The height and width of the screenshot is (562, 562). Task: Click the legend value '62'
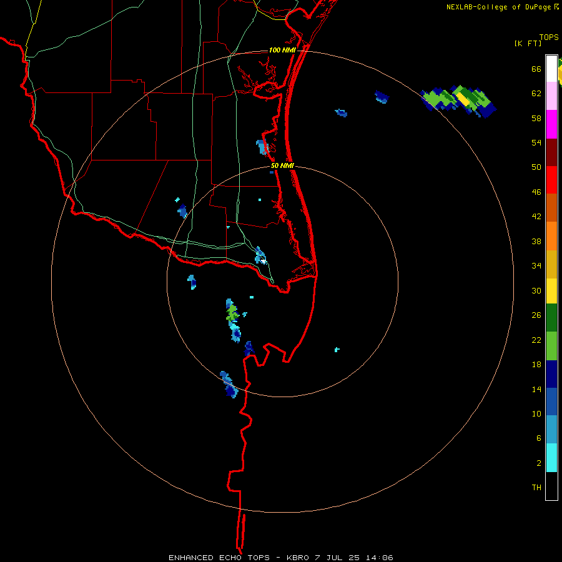click(x=536, y=93)
